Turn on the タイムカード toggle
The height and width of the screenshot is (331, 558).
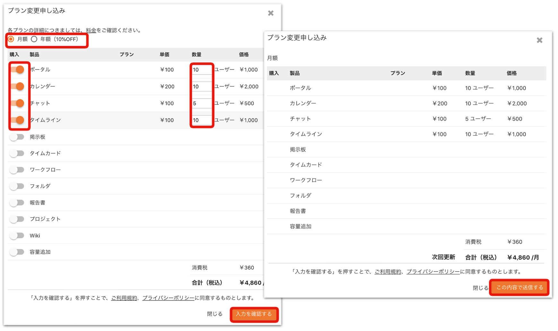[17, 153]
